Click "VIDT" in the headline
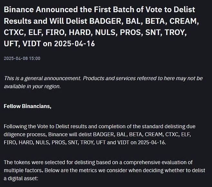 click(32, 43)
